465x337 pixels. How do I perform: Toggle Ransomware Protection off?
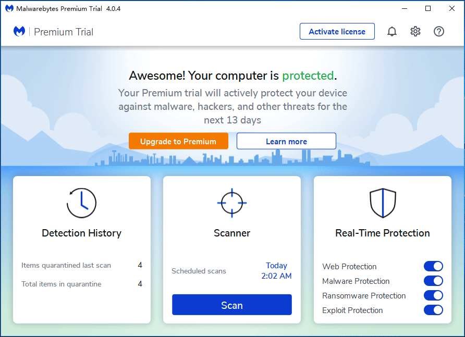[x=433, y=296]
